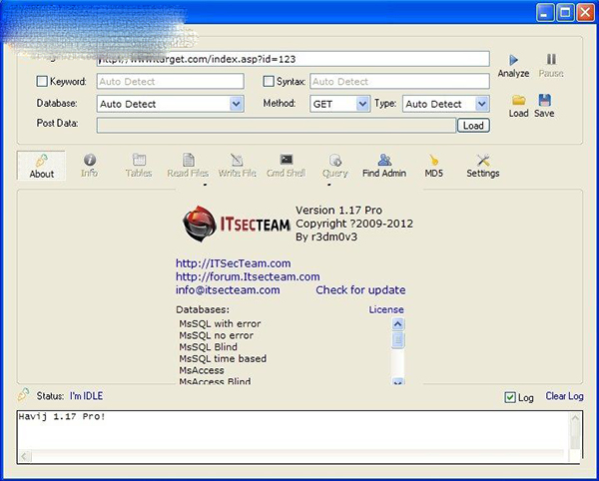Click the 'Version 1.17 Pro' text
Image resolution: width=599 pixels, height=481 pixels.
[x=338, y=211]
